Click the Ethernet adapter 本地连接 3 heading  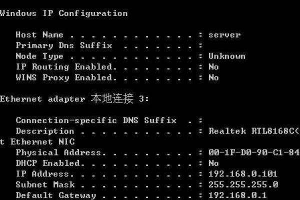tap(74, 99)
